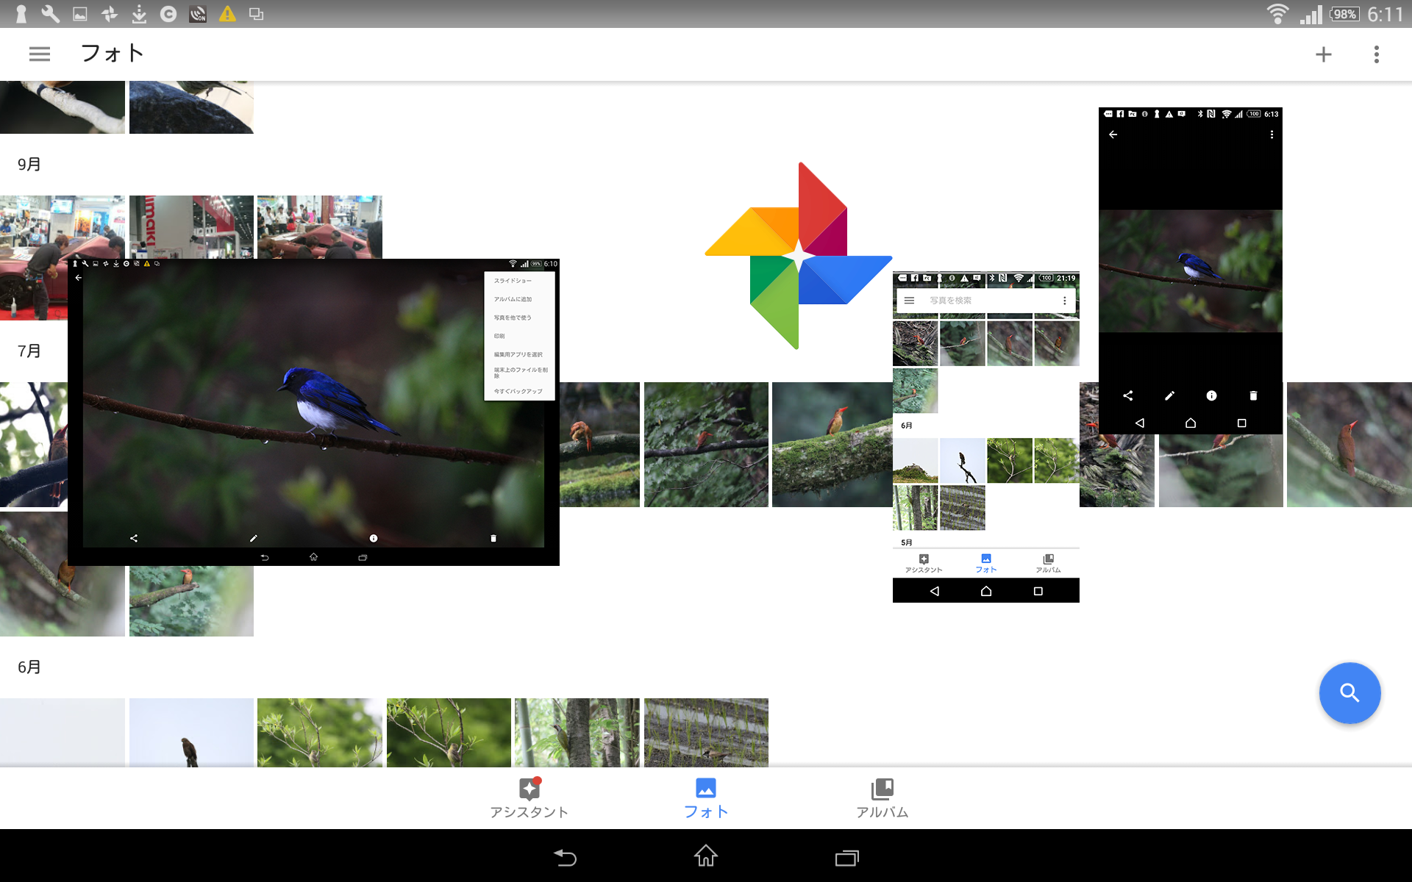Open the bird on pole thumbnail in 6月
This screenshot has width=1412, height=882.
[x=191, y=733]
